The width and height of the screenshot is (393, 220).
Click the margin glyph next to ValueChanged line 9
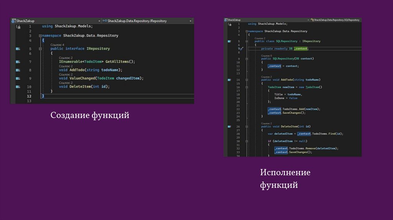pyautogui.click(x=18, y=78)
